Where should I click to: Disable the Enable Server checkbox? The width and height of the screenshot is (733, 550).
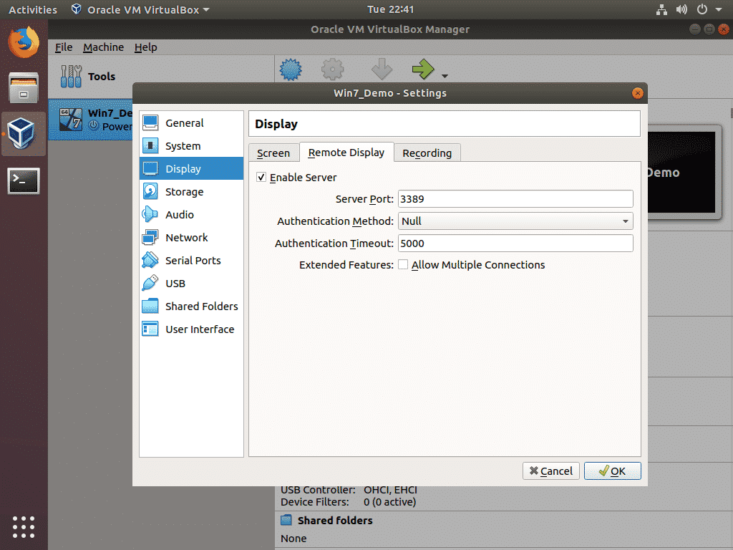[261, 178]
